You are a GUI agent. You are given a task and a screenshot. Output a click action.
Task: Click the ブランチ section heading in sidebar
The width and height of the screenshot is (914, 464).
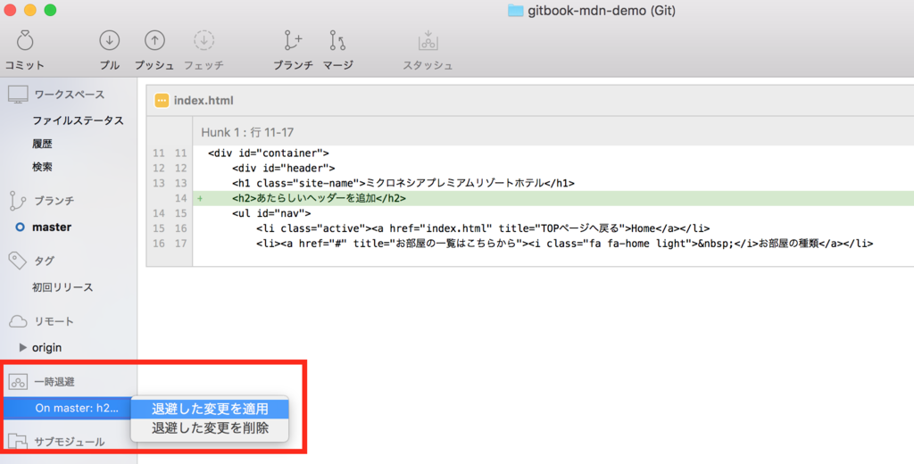(54, 201)
